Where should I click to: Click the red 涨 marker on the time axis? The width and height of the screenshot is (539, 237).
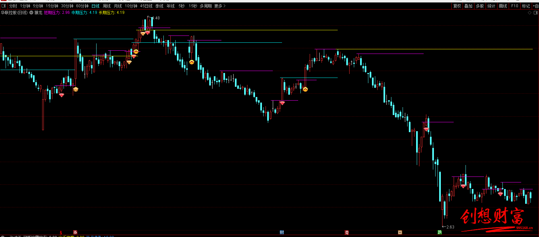coord(75,232)
